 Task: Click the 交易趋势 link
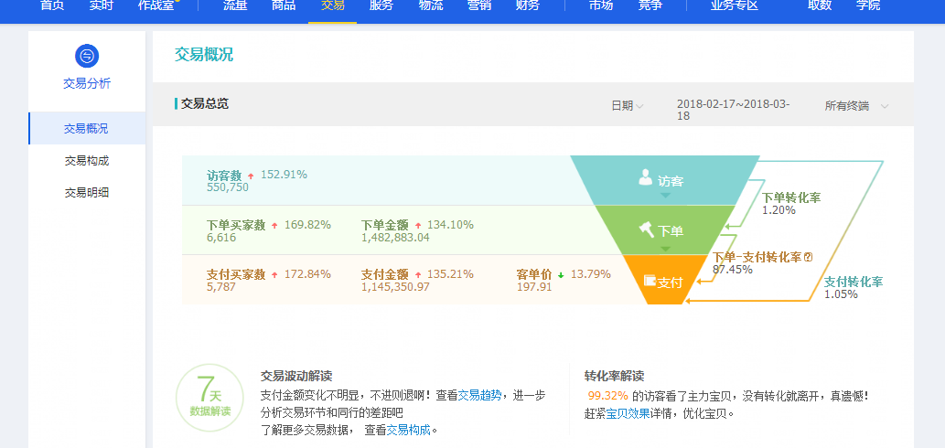[x=479, y=396]
